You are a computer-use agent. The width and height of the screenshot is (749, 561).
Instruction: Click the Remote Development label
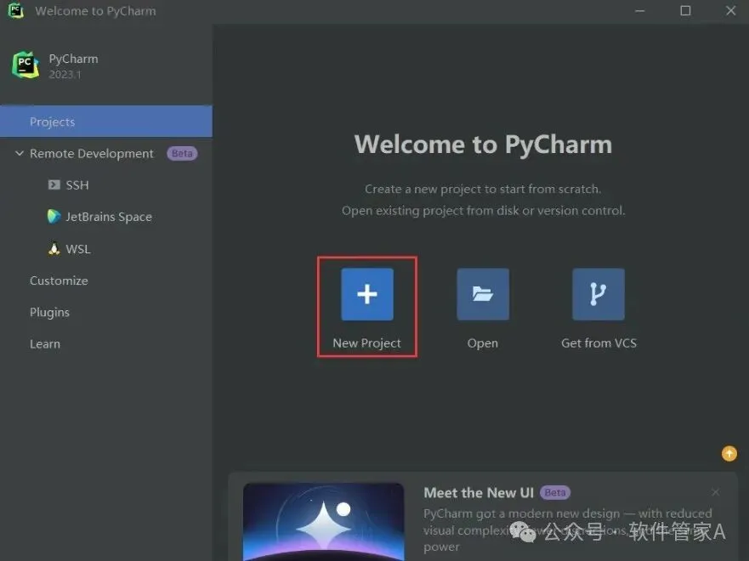(92, 153)
